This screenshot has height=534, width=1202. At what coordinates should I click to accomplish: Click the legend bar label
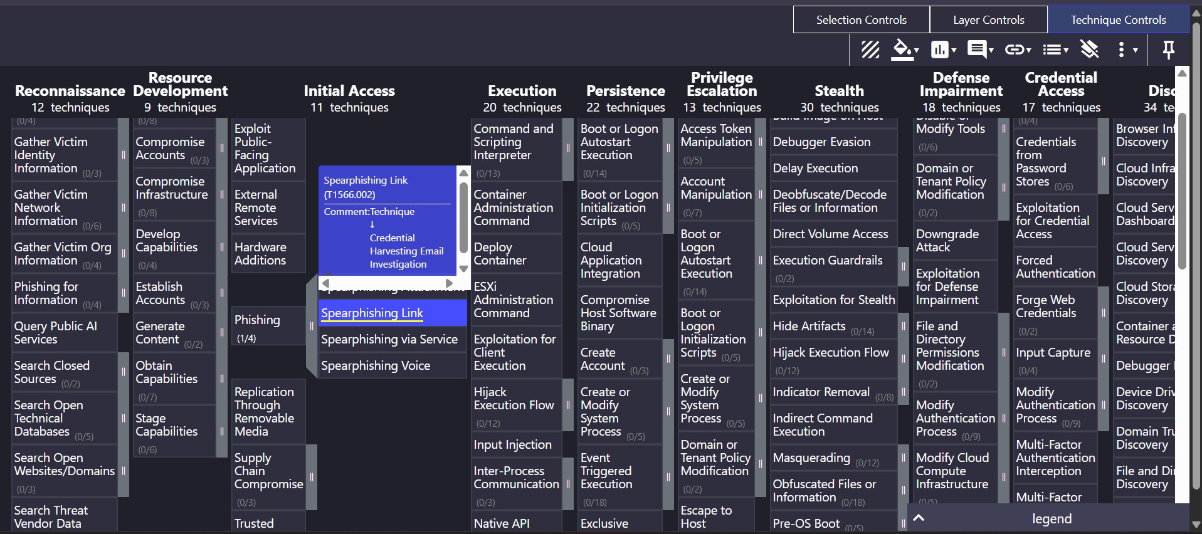(x=1052, y=519)
